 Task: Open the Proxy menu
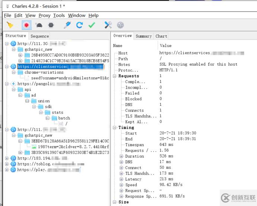point(44,15)
